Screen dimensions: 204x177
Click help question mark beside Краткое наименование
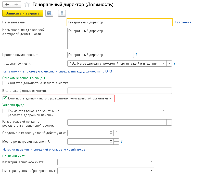(x=136, y=55)
